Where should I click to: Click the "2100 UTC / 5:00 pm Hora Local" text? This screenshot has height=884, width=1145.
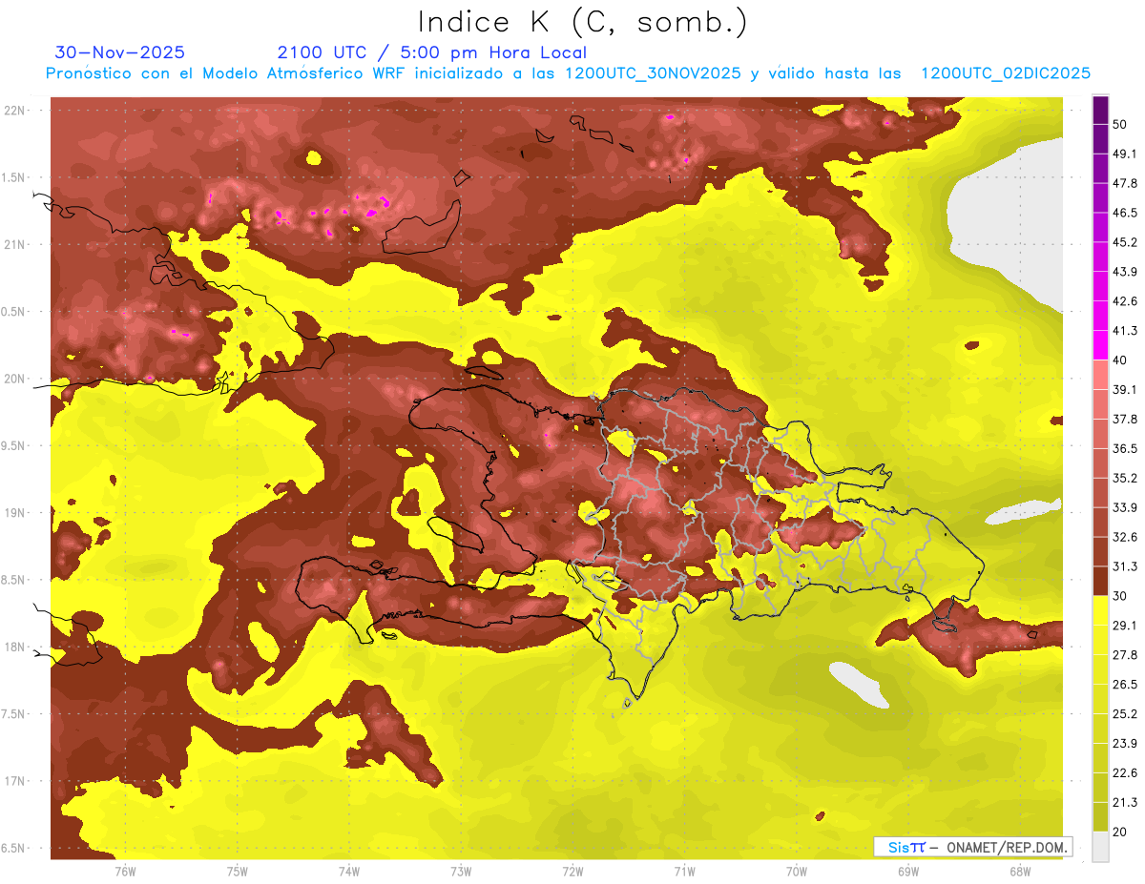tap(431, 52)
